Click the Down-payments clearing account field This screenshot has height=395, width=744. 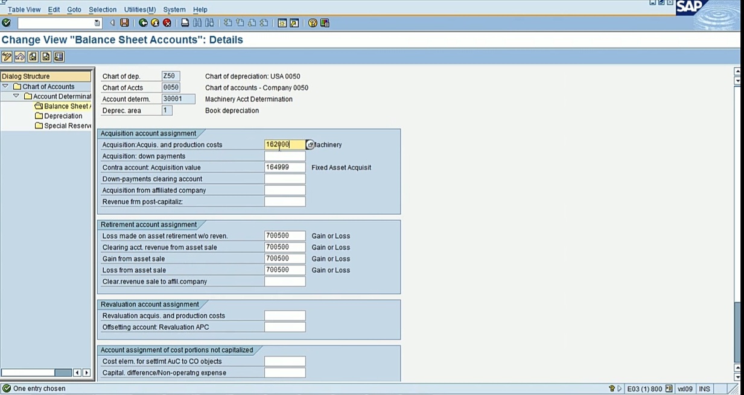pyautogui.click(x=285, y=179)
